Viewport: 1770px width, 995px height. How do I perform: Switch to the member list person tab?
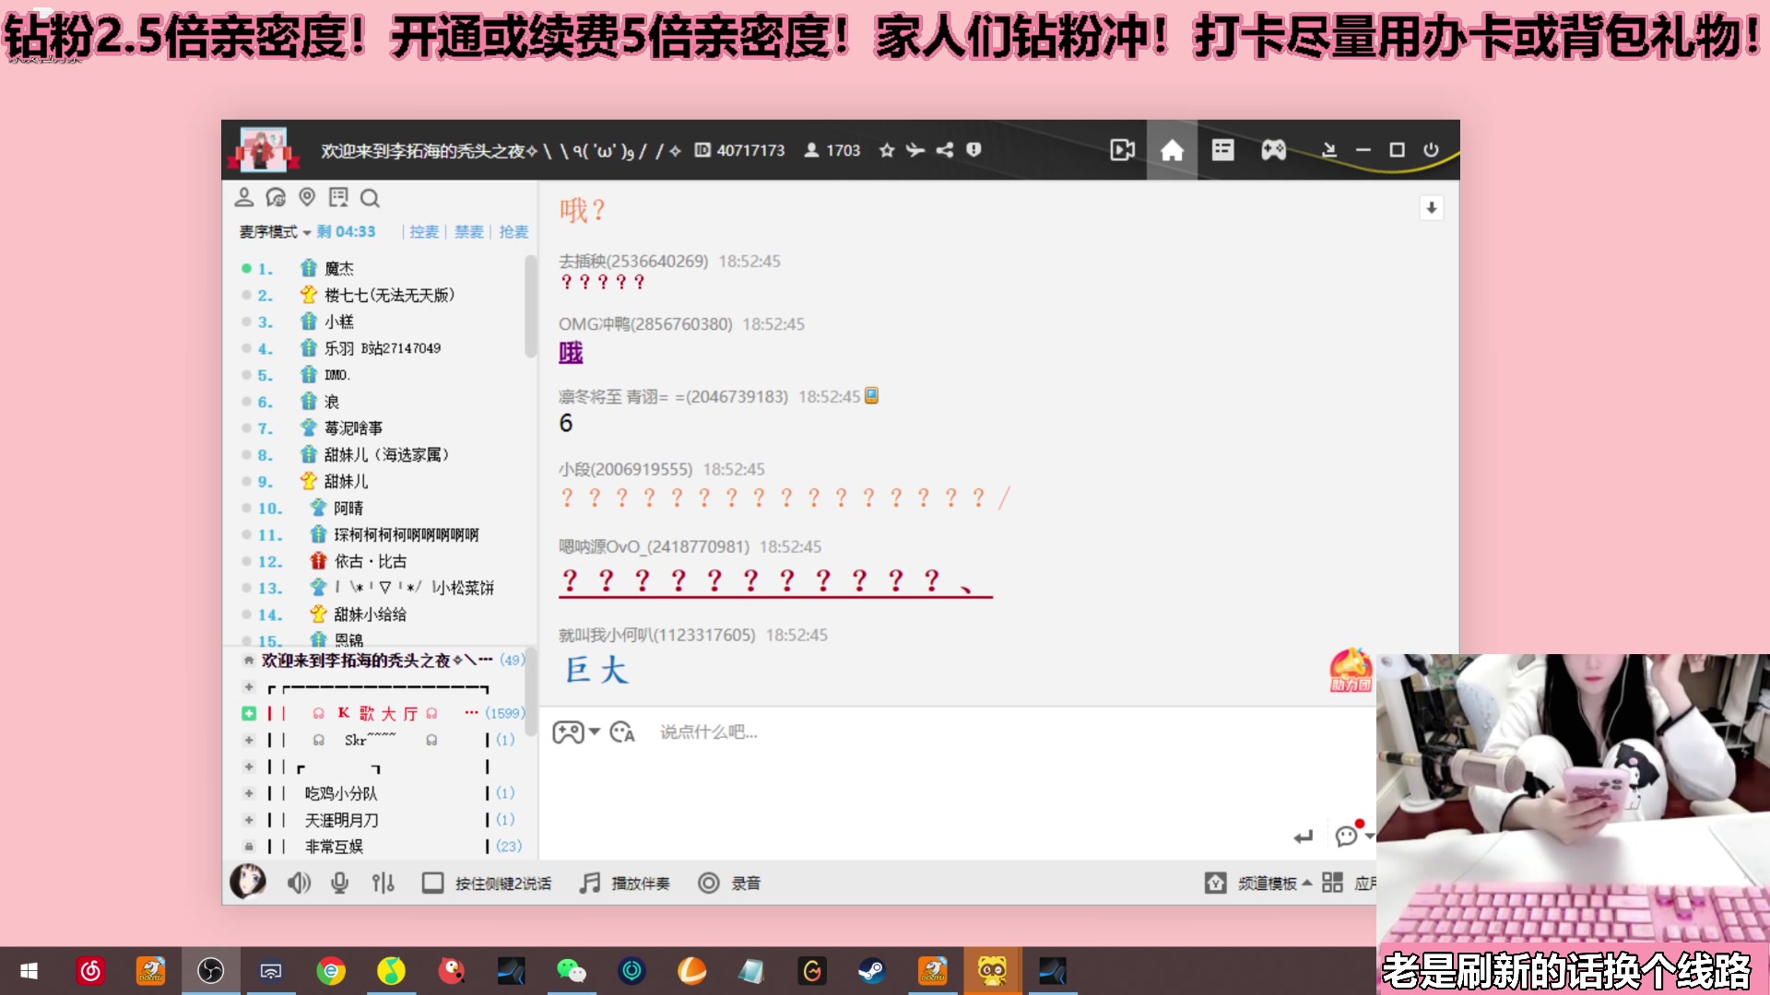click(244, 197)
